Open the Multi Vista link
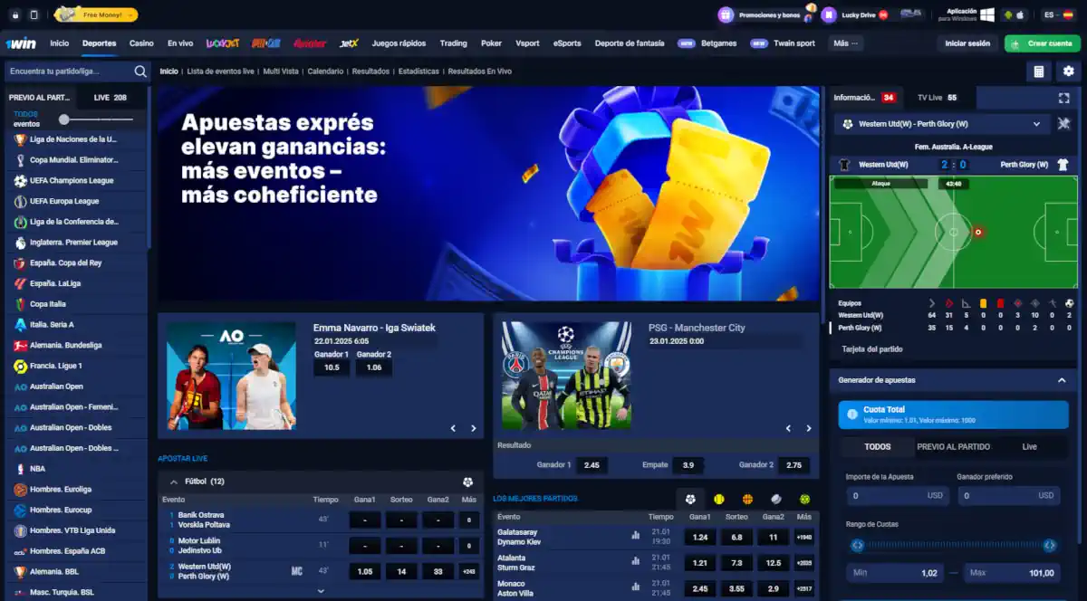 (x=281, y=72)
